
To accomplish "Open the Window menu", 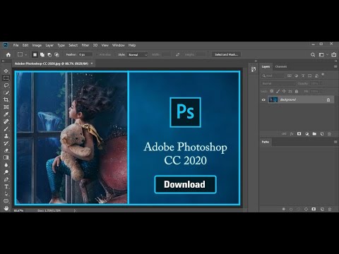I will coord(119,45).
